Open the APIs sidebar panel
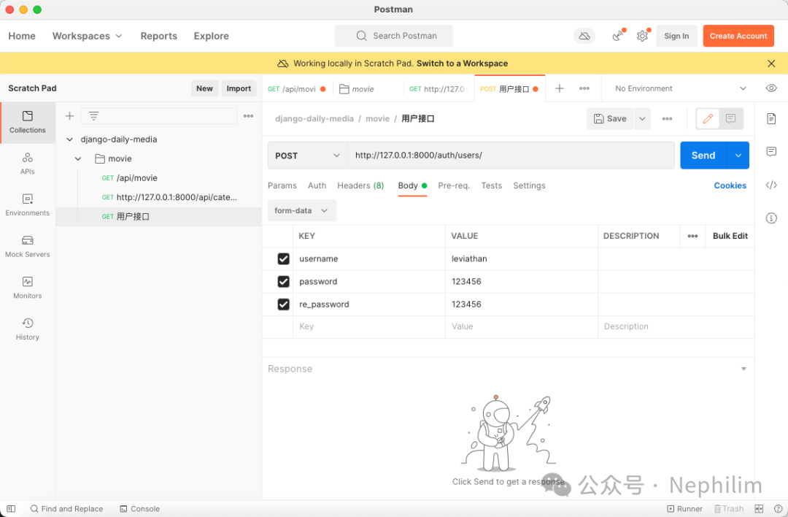This screenshot has width=788, height=517. click(x=28, y=164)
